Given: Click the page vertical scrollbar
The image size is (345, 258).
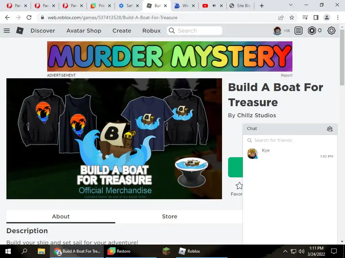Looking at the screenshot, I should click(342, 57).
